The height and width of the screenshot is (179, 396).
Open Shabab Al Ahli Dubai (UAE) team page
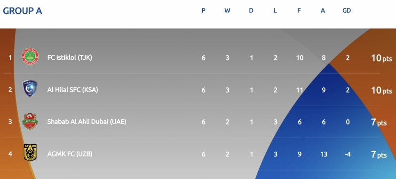click(x=87, y=122)
